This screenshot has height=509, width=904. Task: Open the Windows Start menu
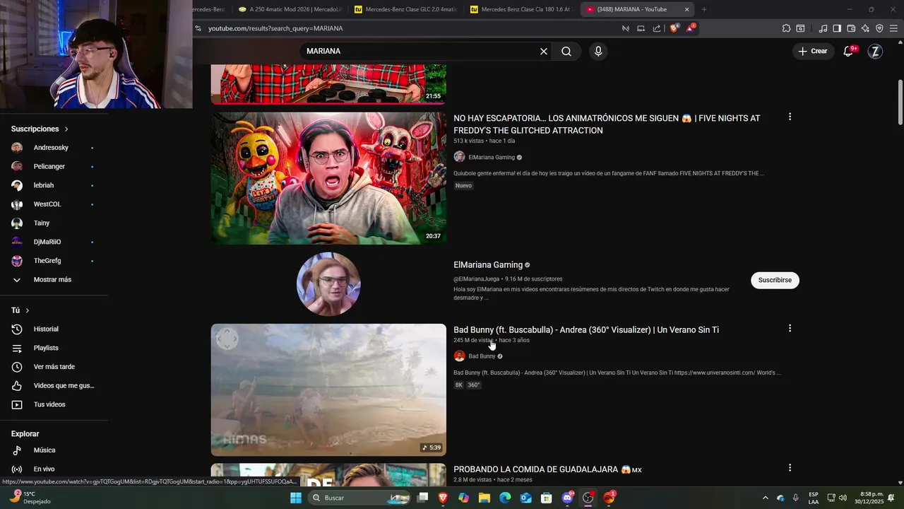click(296, 498)
